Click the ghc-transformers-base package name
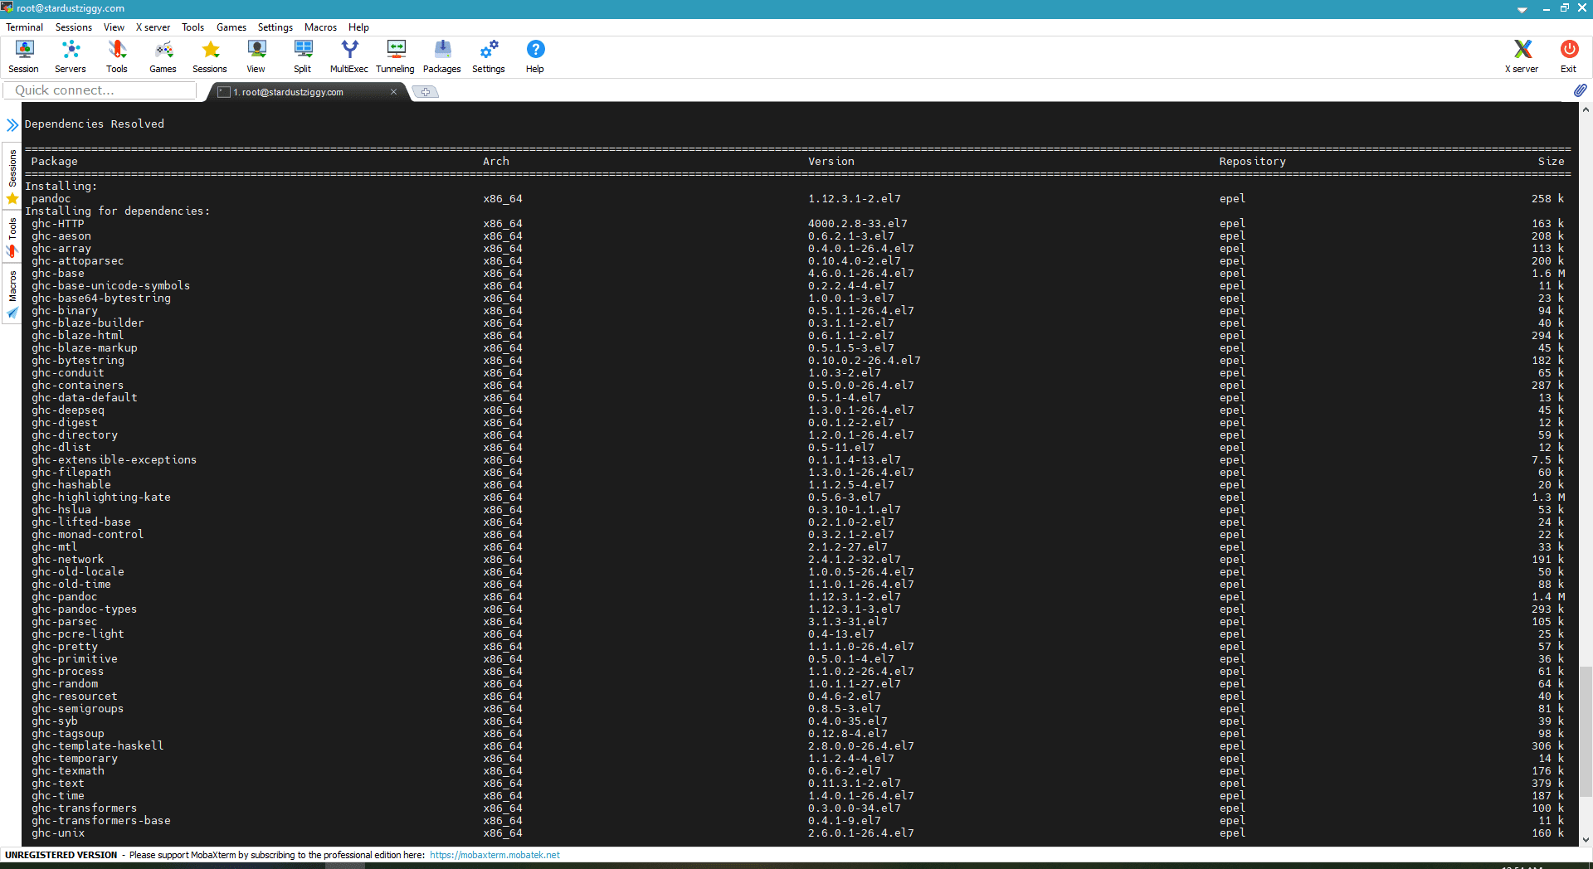 101,821
